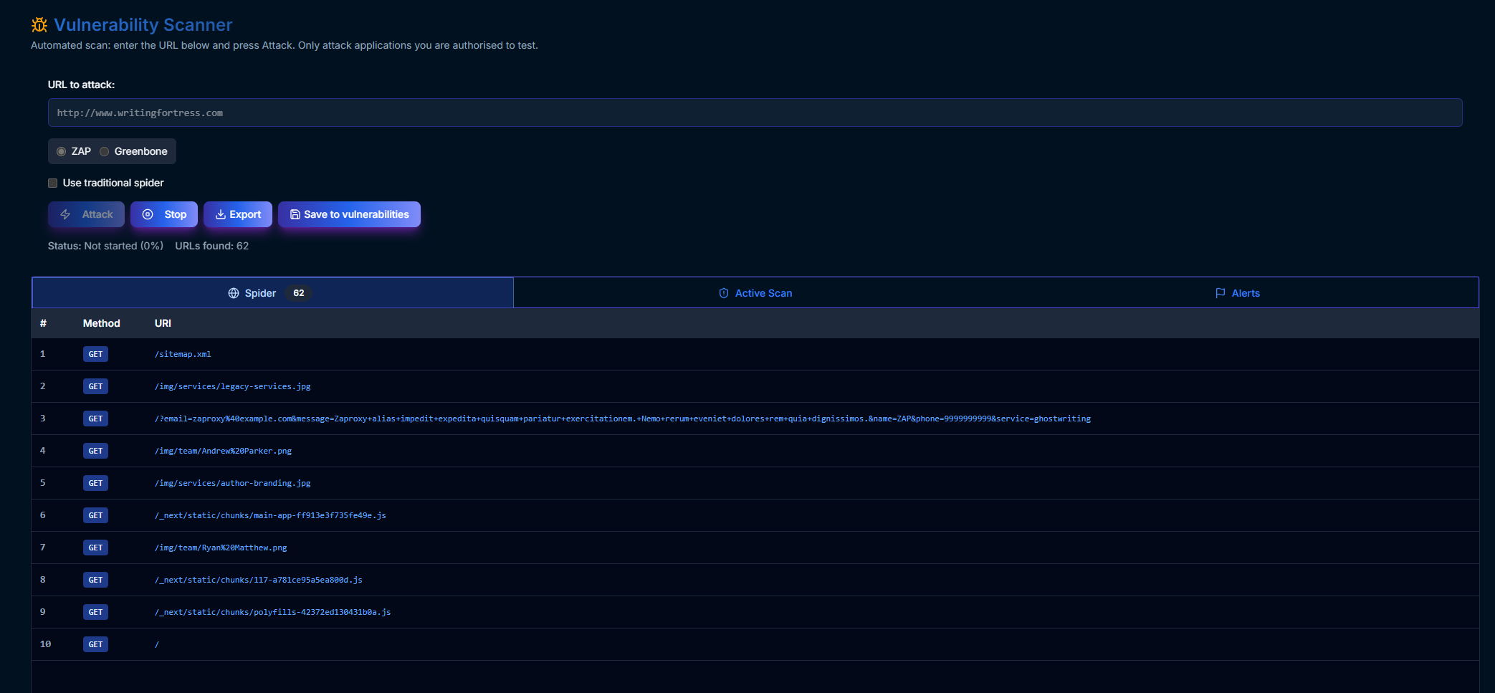The image size is (1495, 693).
Task: Click the URI column header
Action: 163,323
